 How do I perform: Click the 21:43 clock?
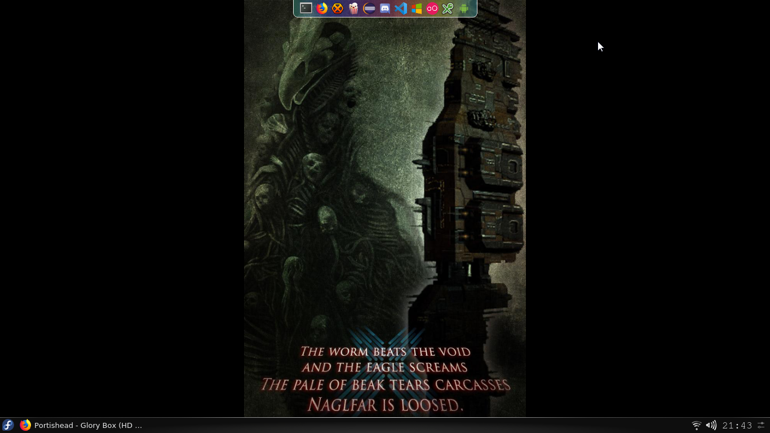737,425
